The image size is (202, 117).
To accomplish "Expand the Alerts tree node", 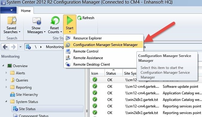I will 6,73.
